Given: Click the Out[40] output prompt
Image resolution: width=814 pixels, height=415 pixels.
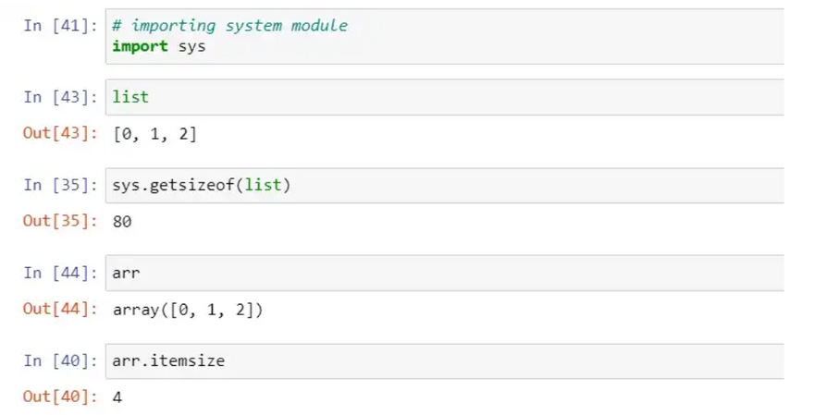Looking at the screenshot, I should tap(59, 397).
